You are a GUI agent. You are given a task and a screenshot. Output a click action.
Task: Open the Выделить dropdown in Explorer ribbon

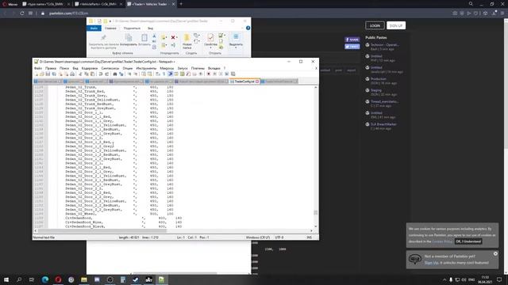click(236, 41)
